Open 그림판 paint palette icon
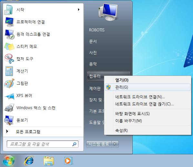The width and height of the screenshot is (193, 167). (x=9, y=83)
